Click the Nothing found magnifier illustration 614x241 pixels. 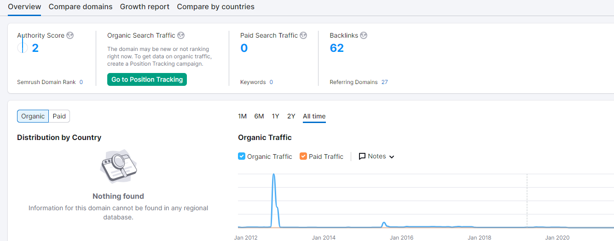(x=118, y=166)
